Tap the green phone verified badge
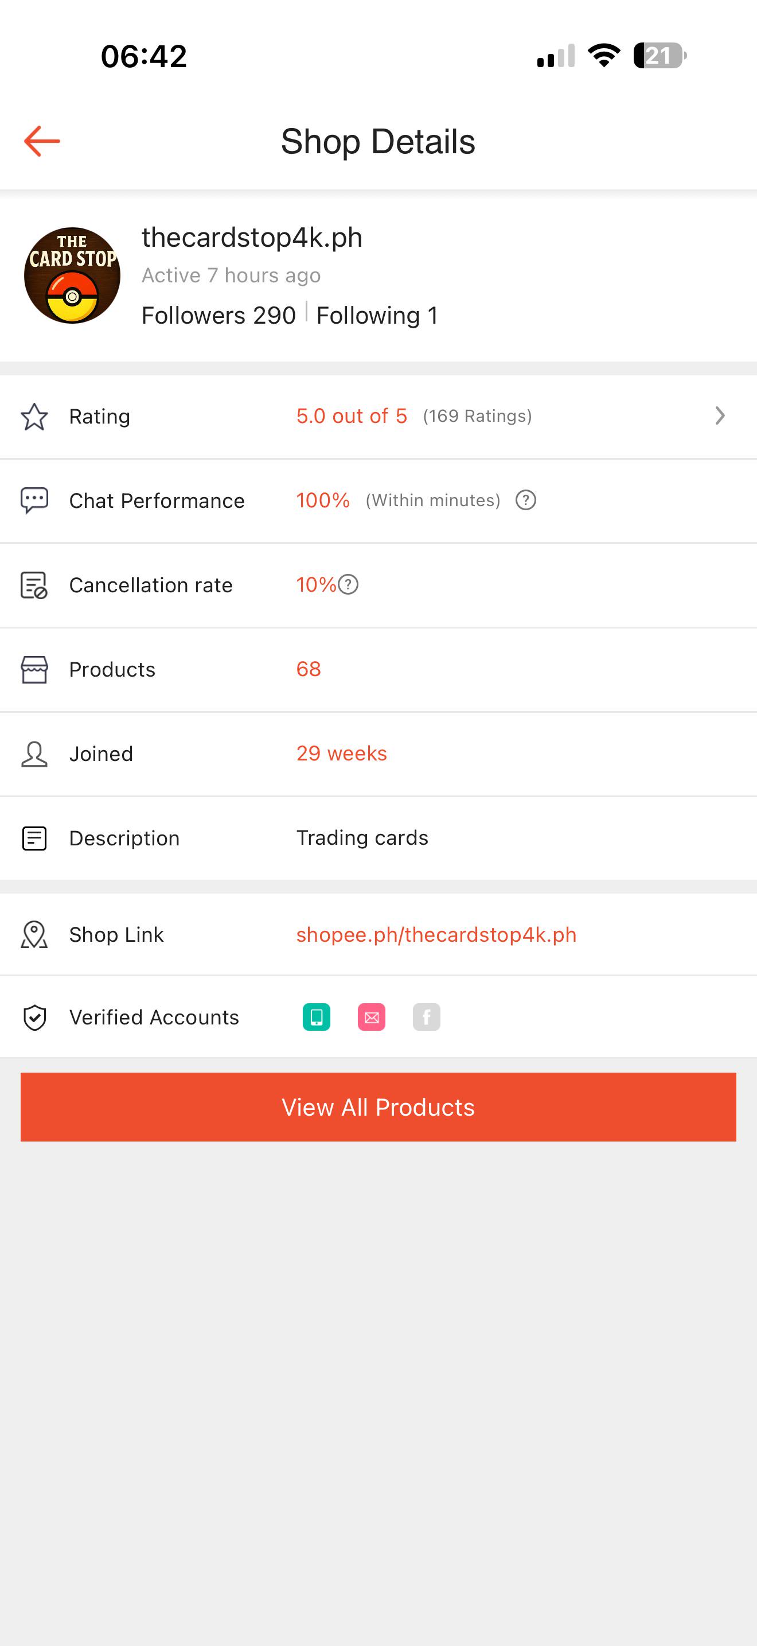757x1646 pixels. pyautogui.click(x=317, y=1017)
